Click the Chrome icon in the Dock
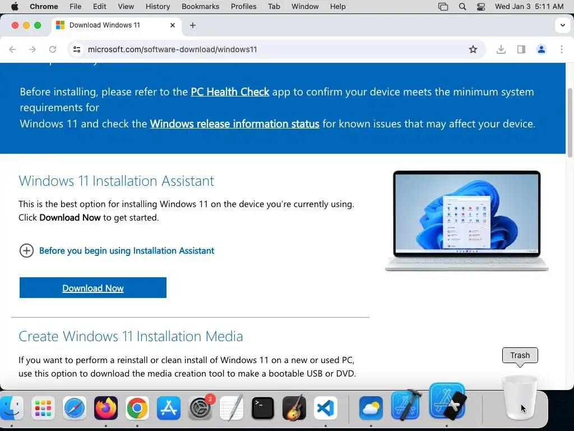Viewport: 574px width, 431px height. click(x=137, y=408)
